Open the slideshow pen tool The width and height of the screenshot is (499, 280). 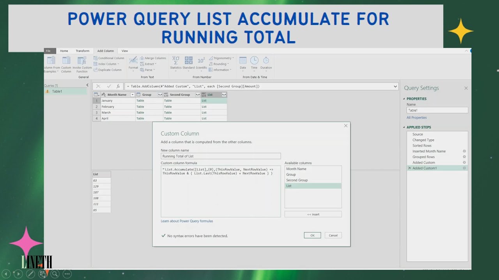click(30, 274)
